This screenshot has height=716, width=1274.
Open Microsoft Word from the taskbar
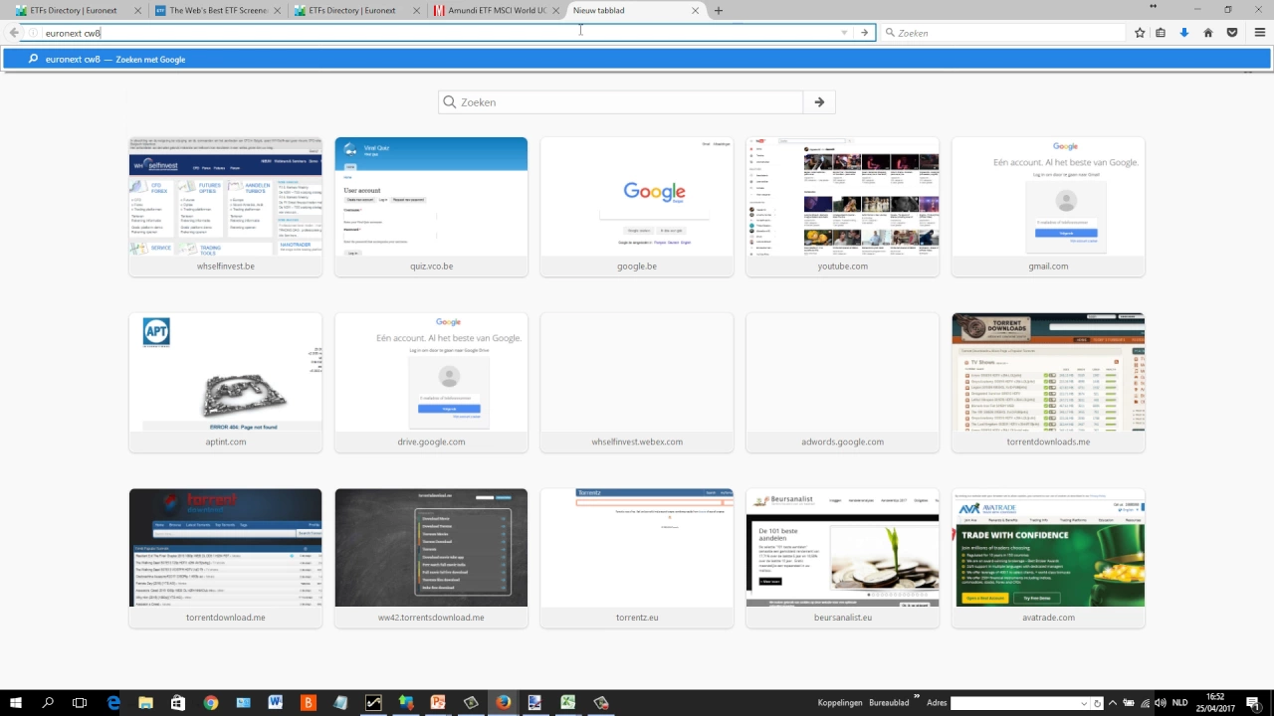[x=276, y=702]
